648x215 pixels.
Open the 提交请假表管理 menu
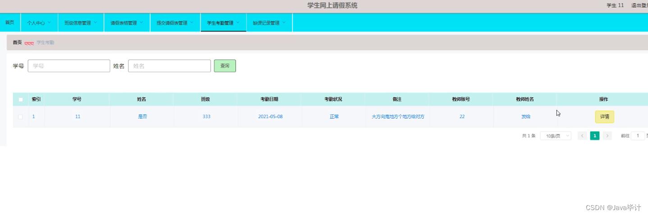[175, 22]
